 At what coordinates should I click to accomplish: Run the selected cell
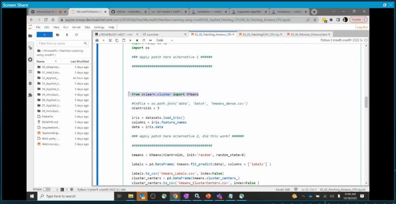[x=130, y=40]
